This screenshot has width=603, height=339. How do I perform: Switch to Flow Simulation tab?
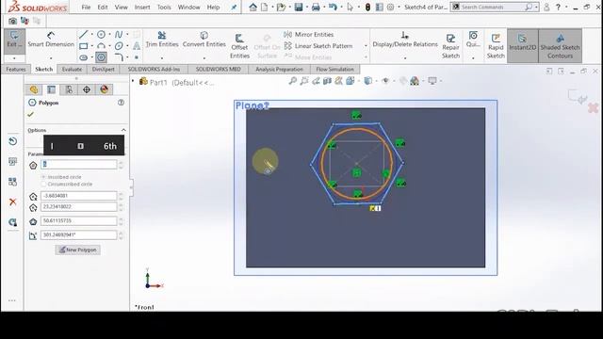coord(335,69)
